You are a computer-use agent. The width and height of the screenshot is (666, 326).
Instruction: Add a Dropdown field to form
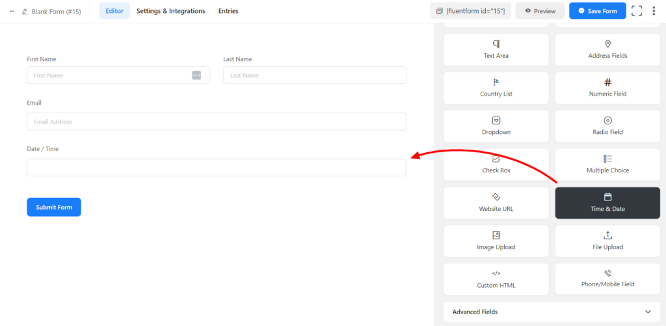click(496, 126)
